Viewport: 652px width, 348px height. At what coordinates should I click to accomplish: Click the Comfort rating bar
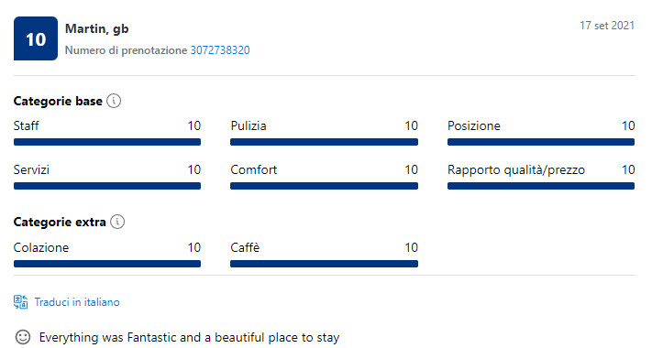click(x=324, y=186)
